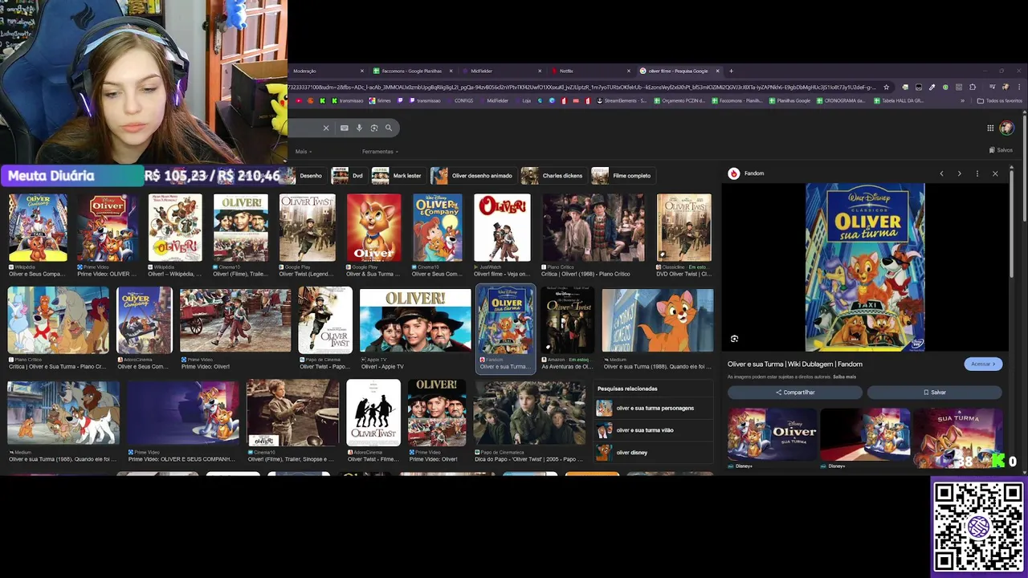Image resolution: width=1028 pixels, height=578 pixels.
Task: Go to previous image in preview panel
Action: (941, 173)
